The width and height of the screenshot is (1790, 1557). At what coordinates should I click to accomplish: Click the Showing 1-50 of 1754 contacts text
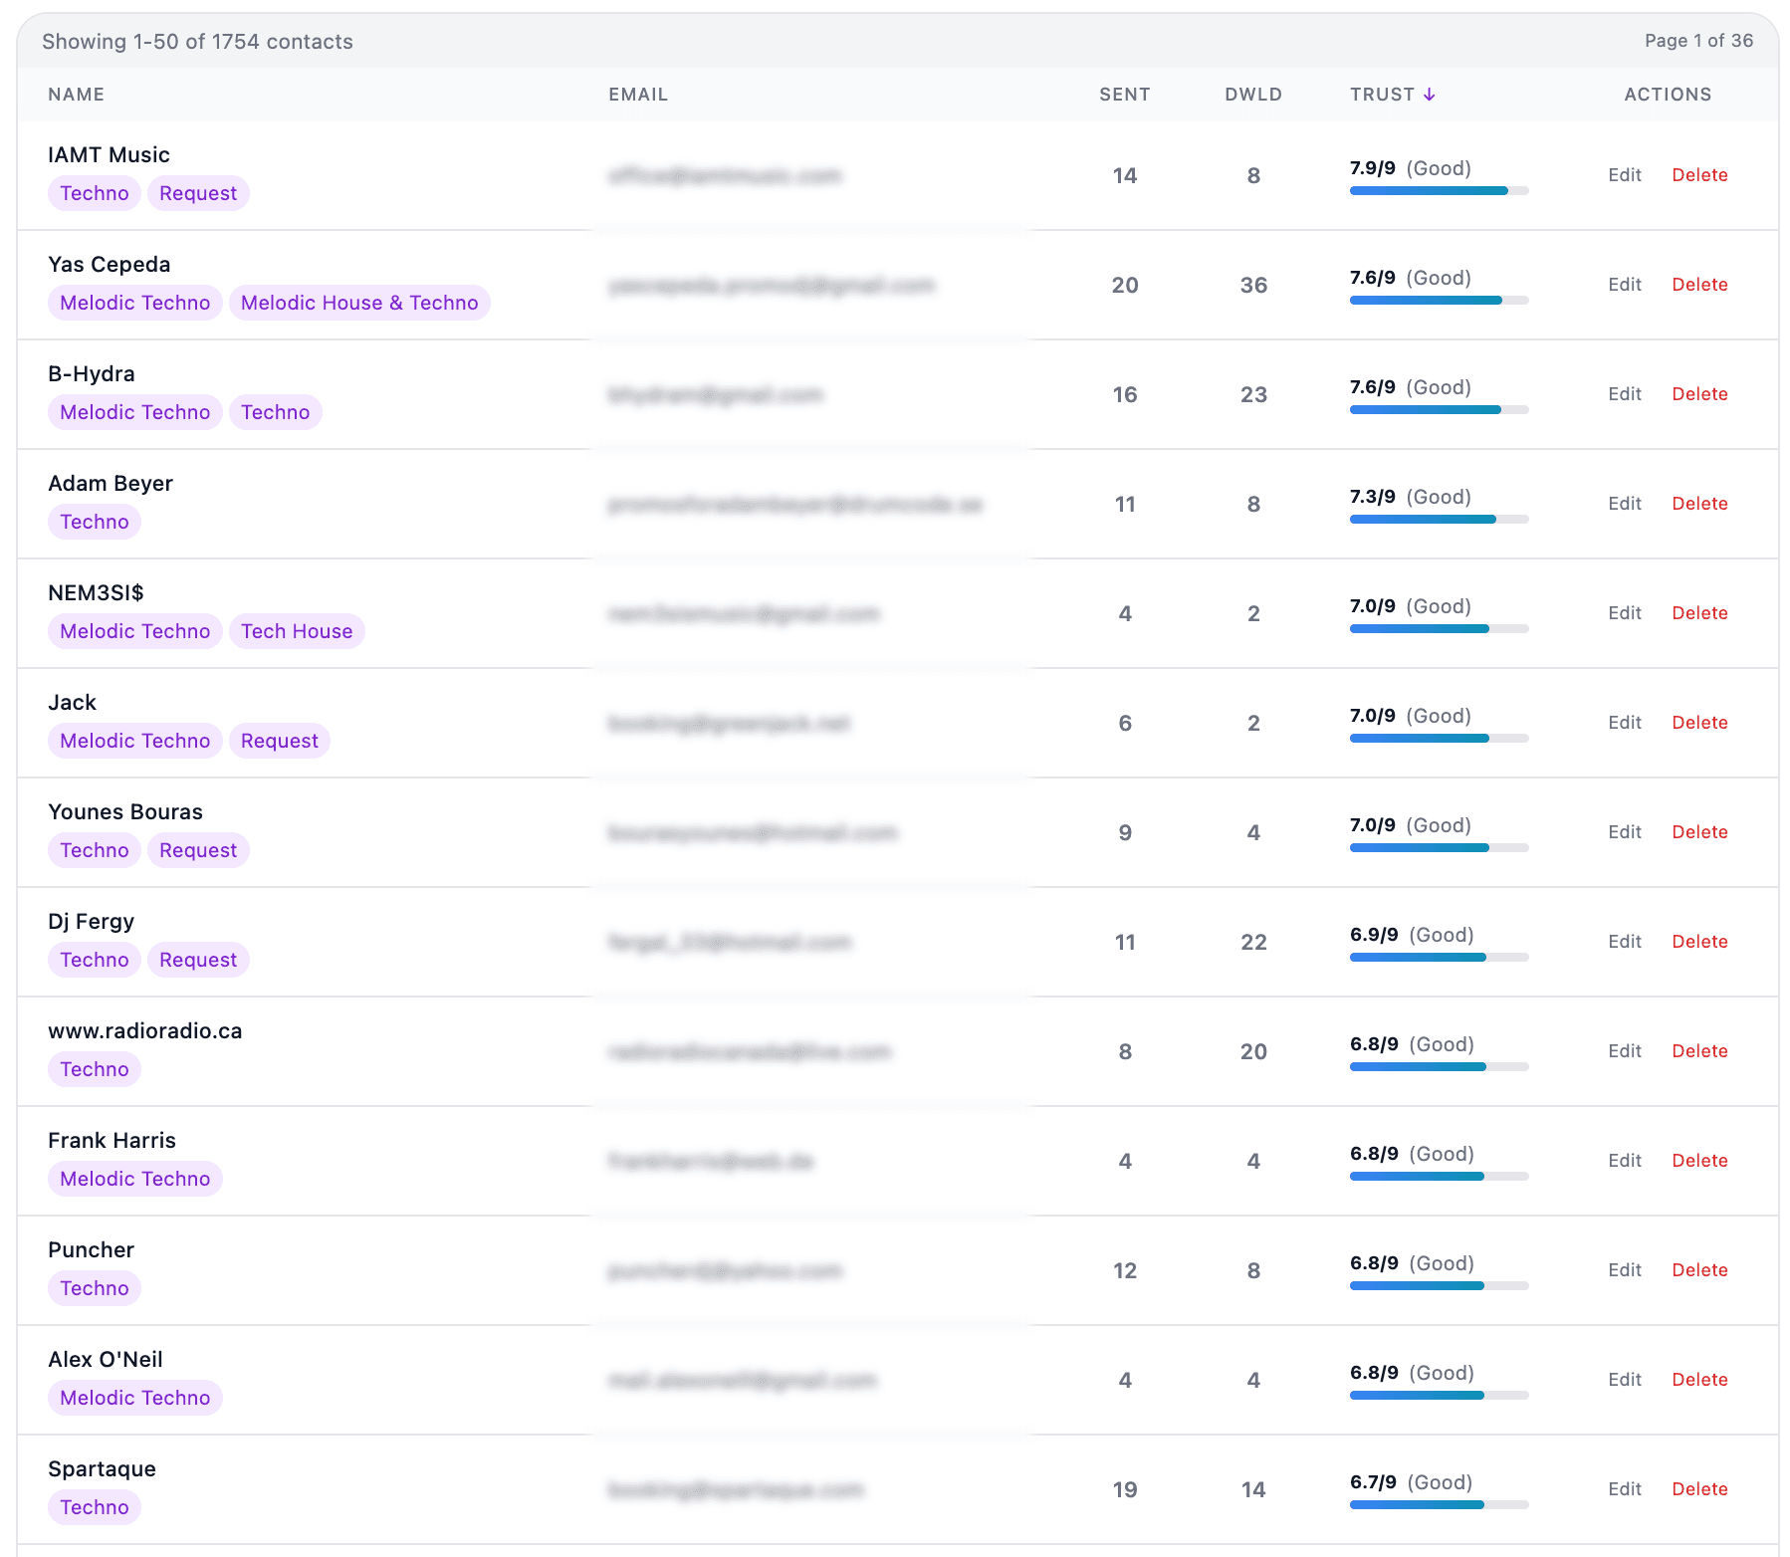(197, 41)
